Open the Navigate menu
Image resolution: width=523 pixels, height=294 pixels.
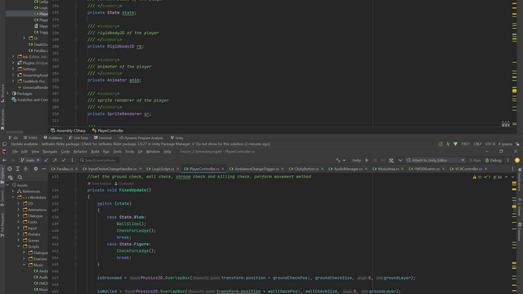click(50, 152)
